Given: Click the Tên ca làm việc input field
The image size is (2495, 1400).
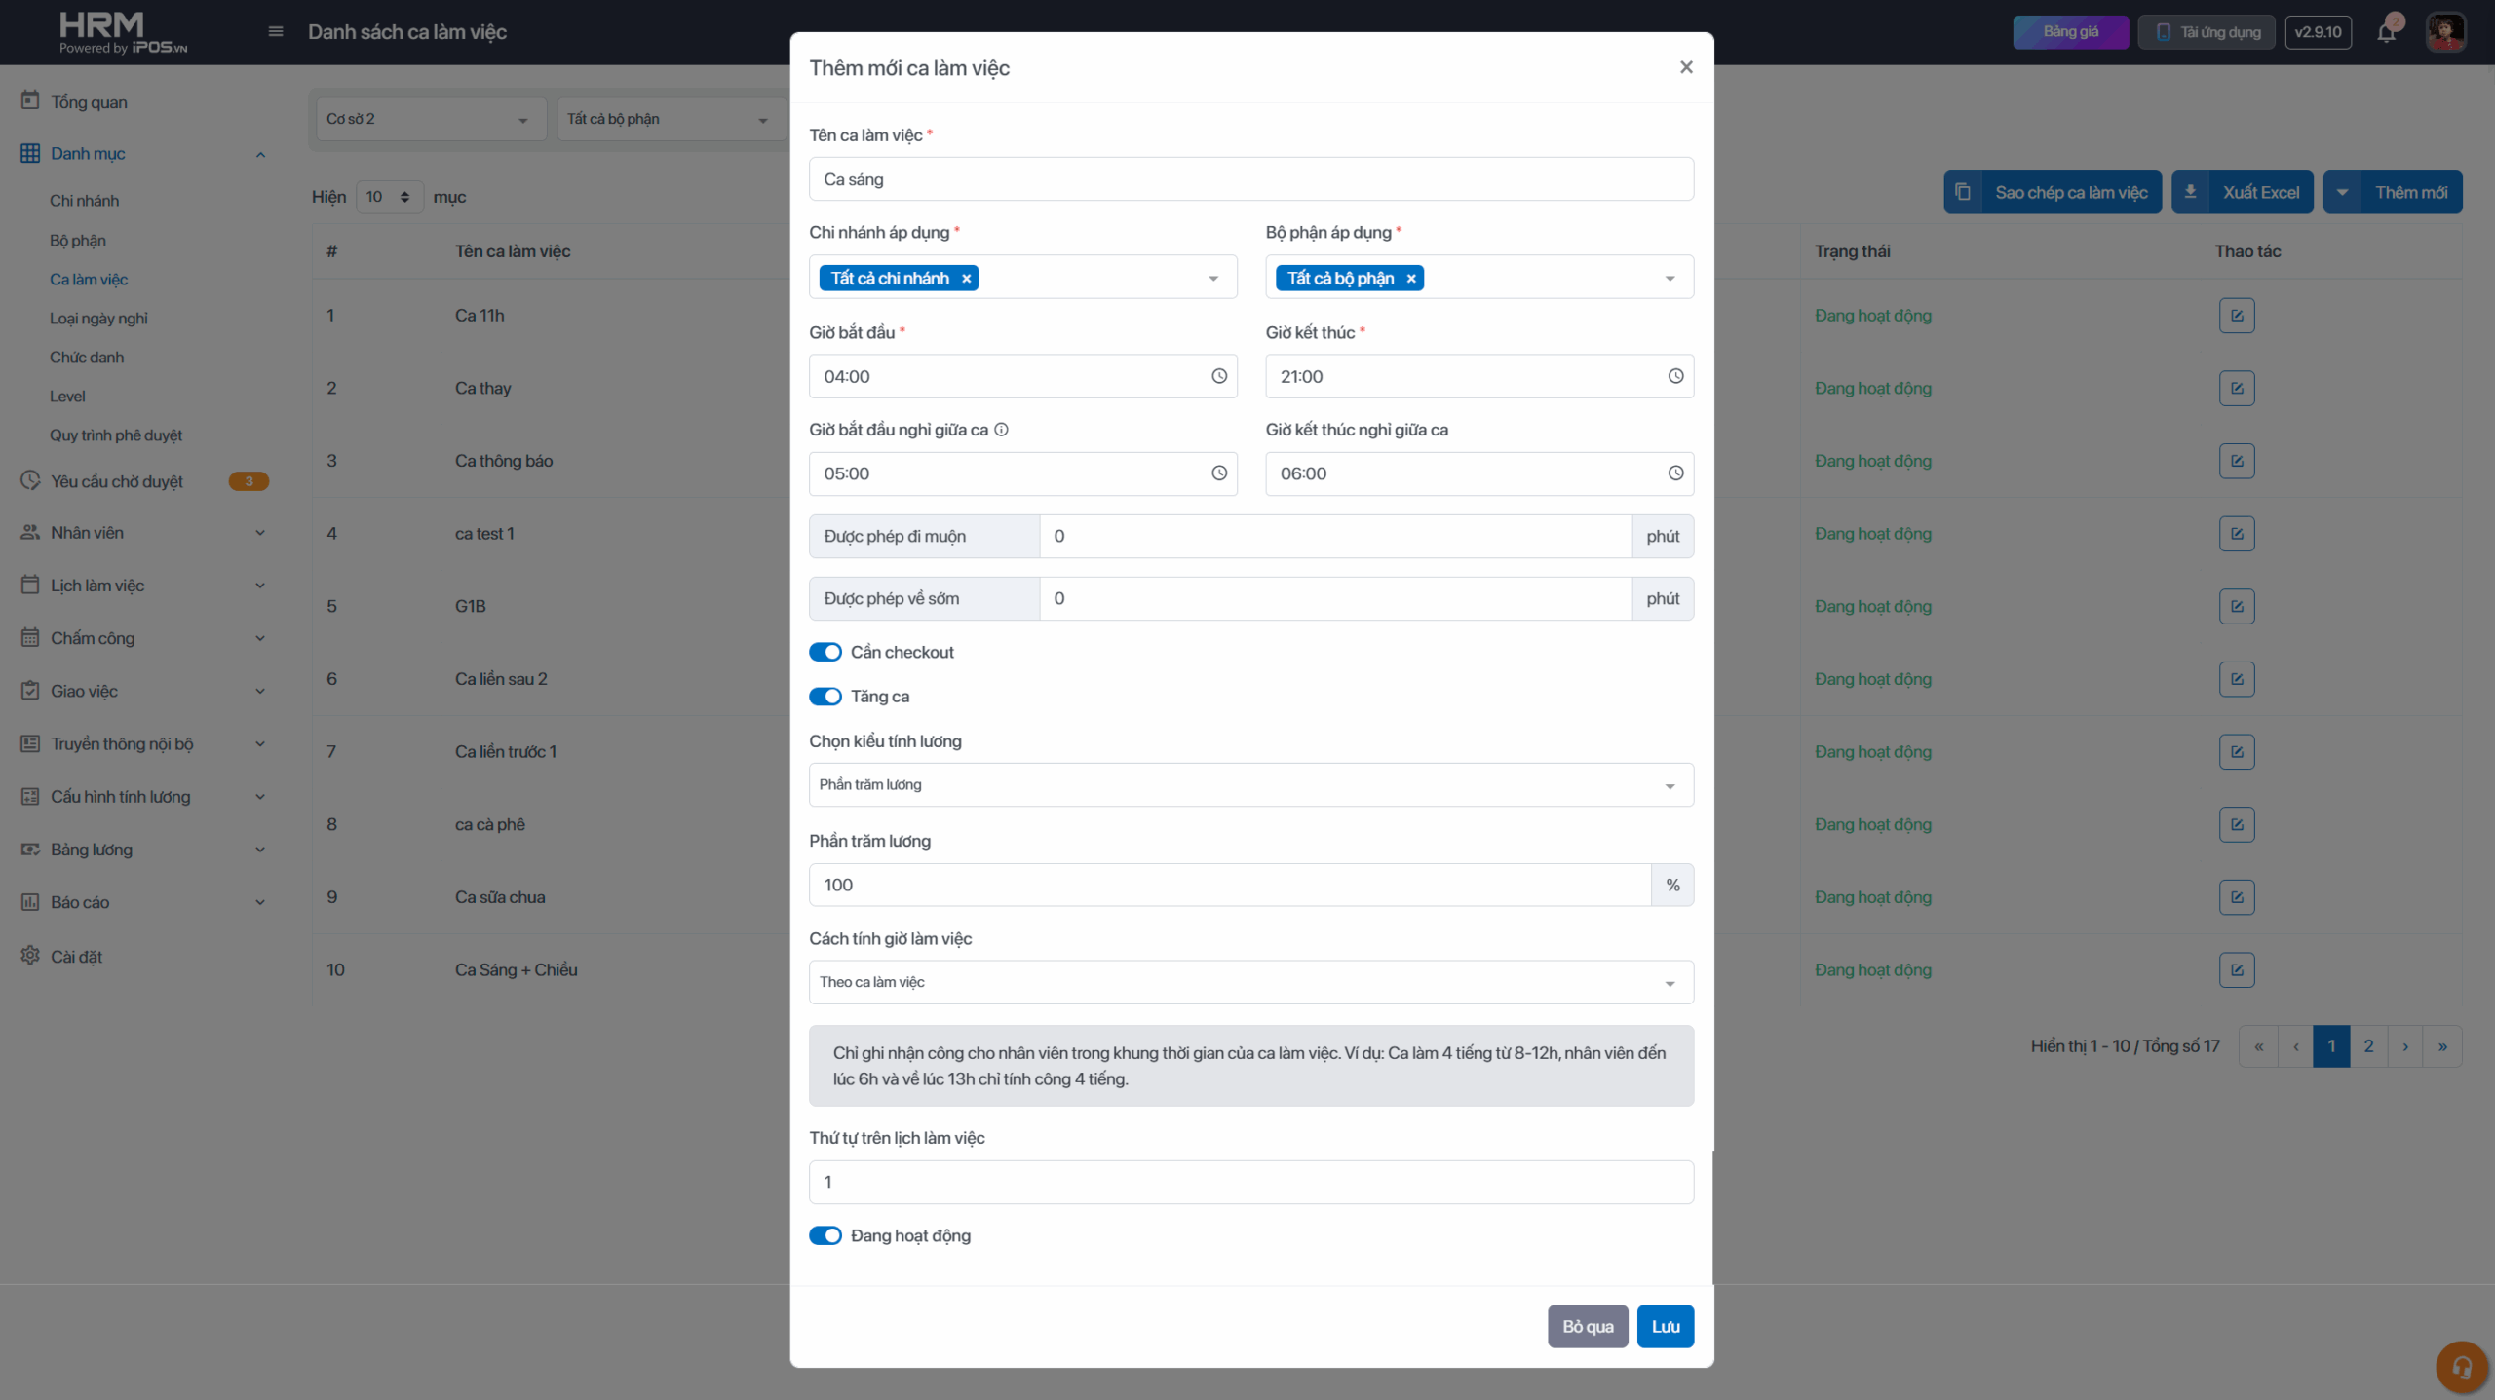Looking at the screenshot, I should click(1250, 179).
